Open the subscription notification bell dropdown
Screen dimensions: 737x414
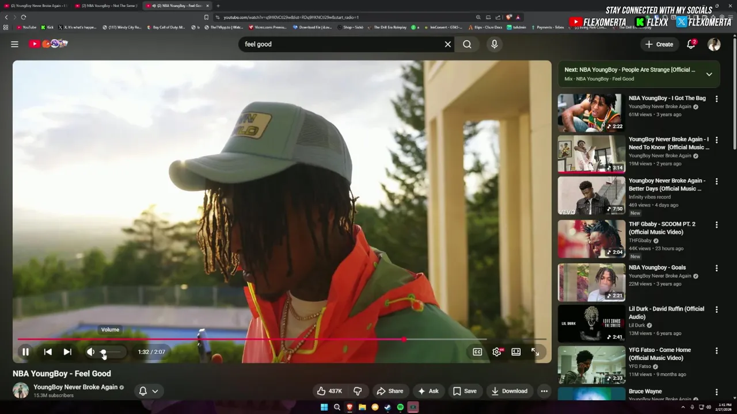click(x=149, y=391)
